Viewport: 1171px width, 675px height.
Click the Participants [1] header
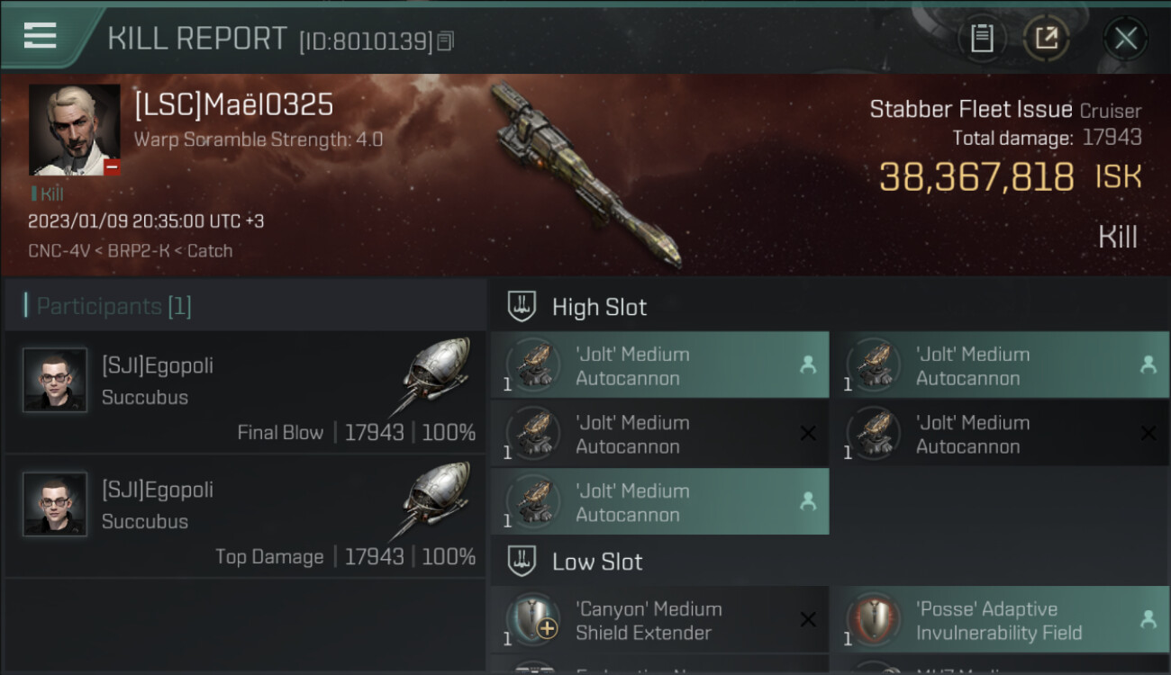[113, 306]
